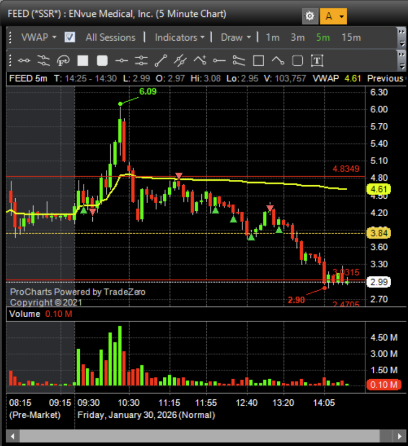Click the 6.30 price axis label

[379, 92]
